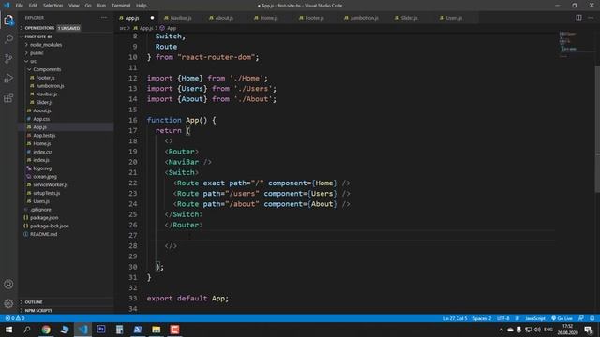The height and width of the screenshot is (337, 600).
Task: Click Spaces: 2 indentation setting
Action: click(x=482, y=318)
